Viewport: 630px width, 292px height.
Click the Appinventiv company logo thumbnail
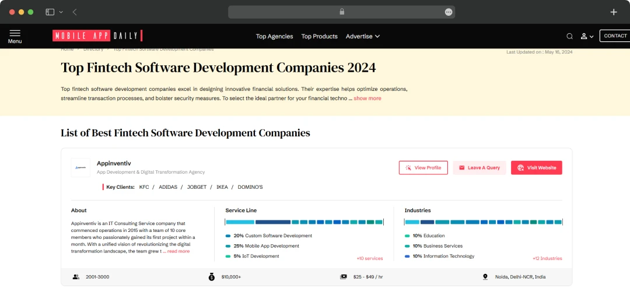coord(80,167)
